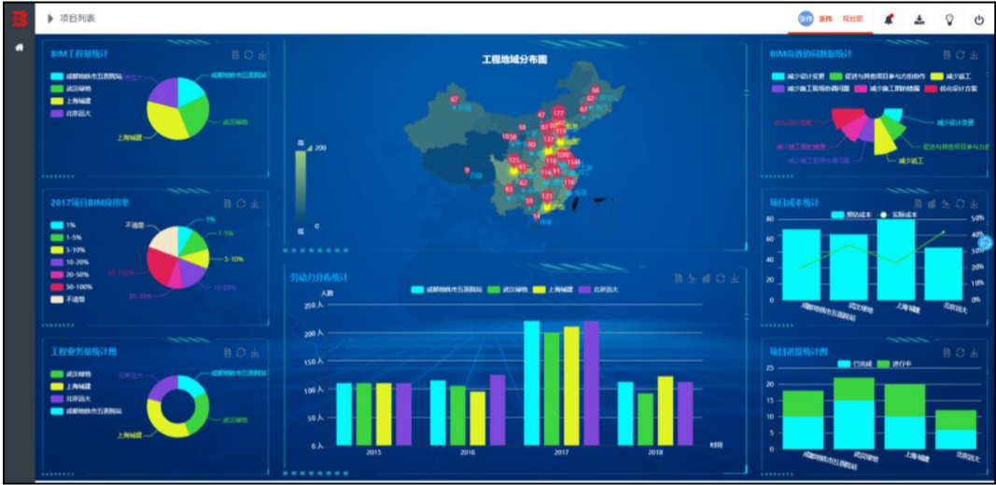Save 项目成本统计 chart as image
The width and height of the screenshot is (996, 485).
(974, 203)
